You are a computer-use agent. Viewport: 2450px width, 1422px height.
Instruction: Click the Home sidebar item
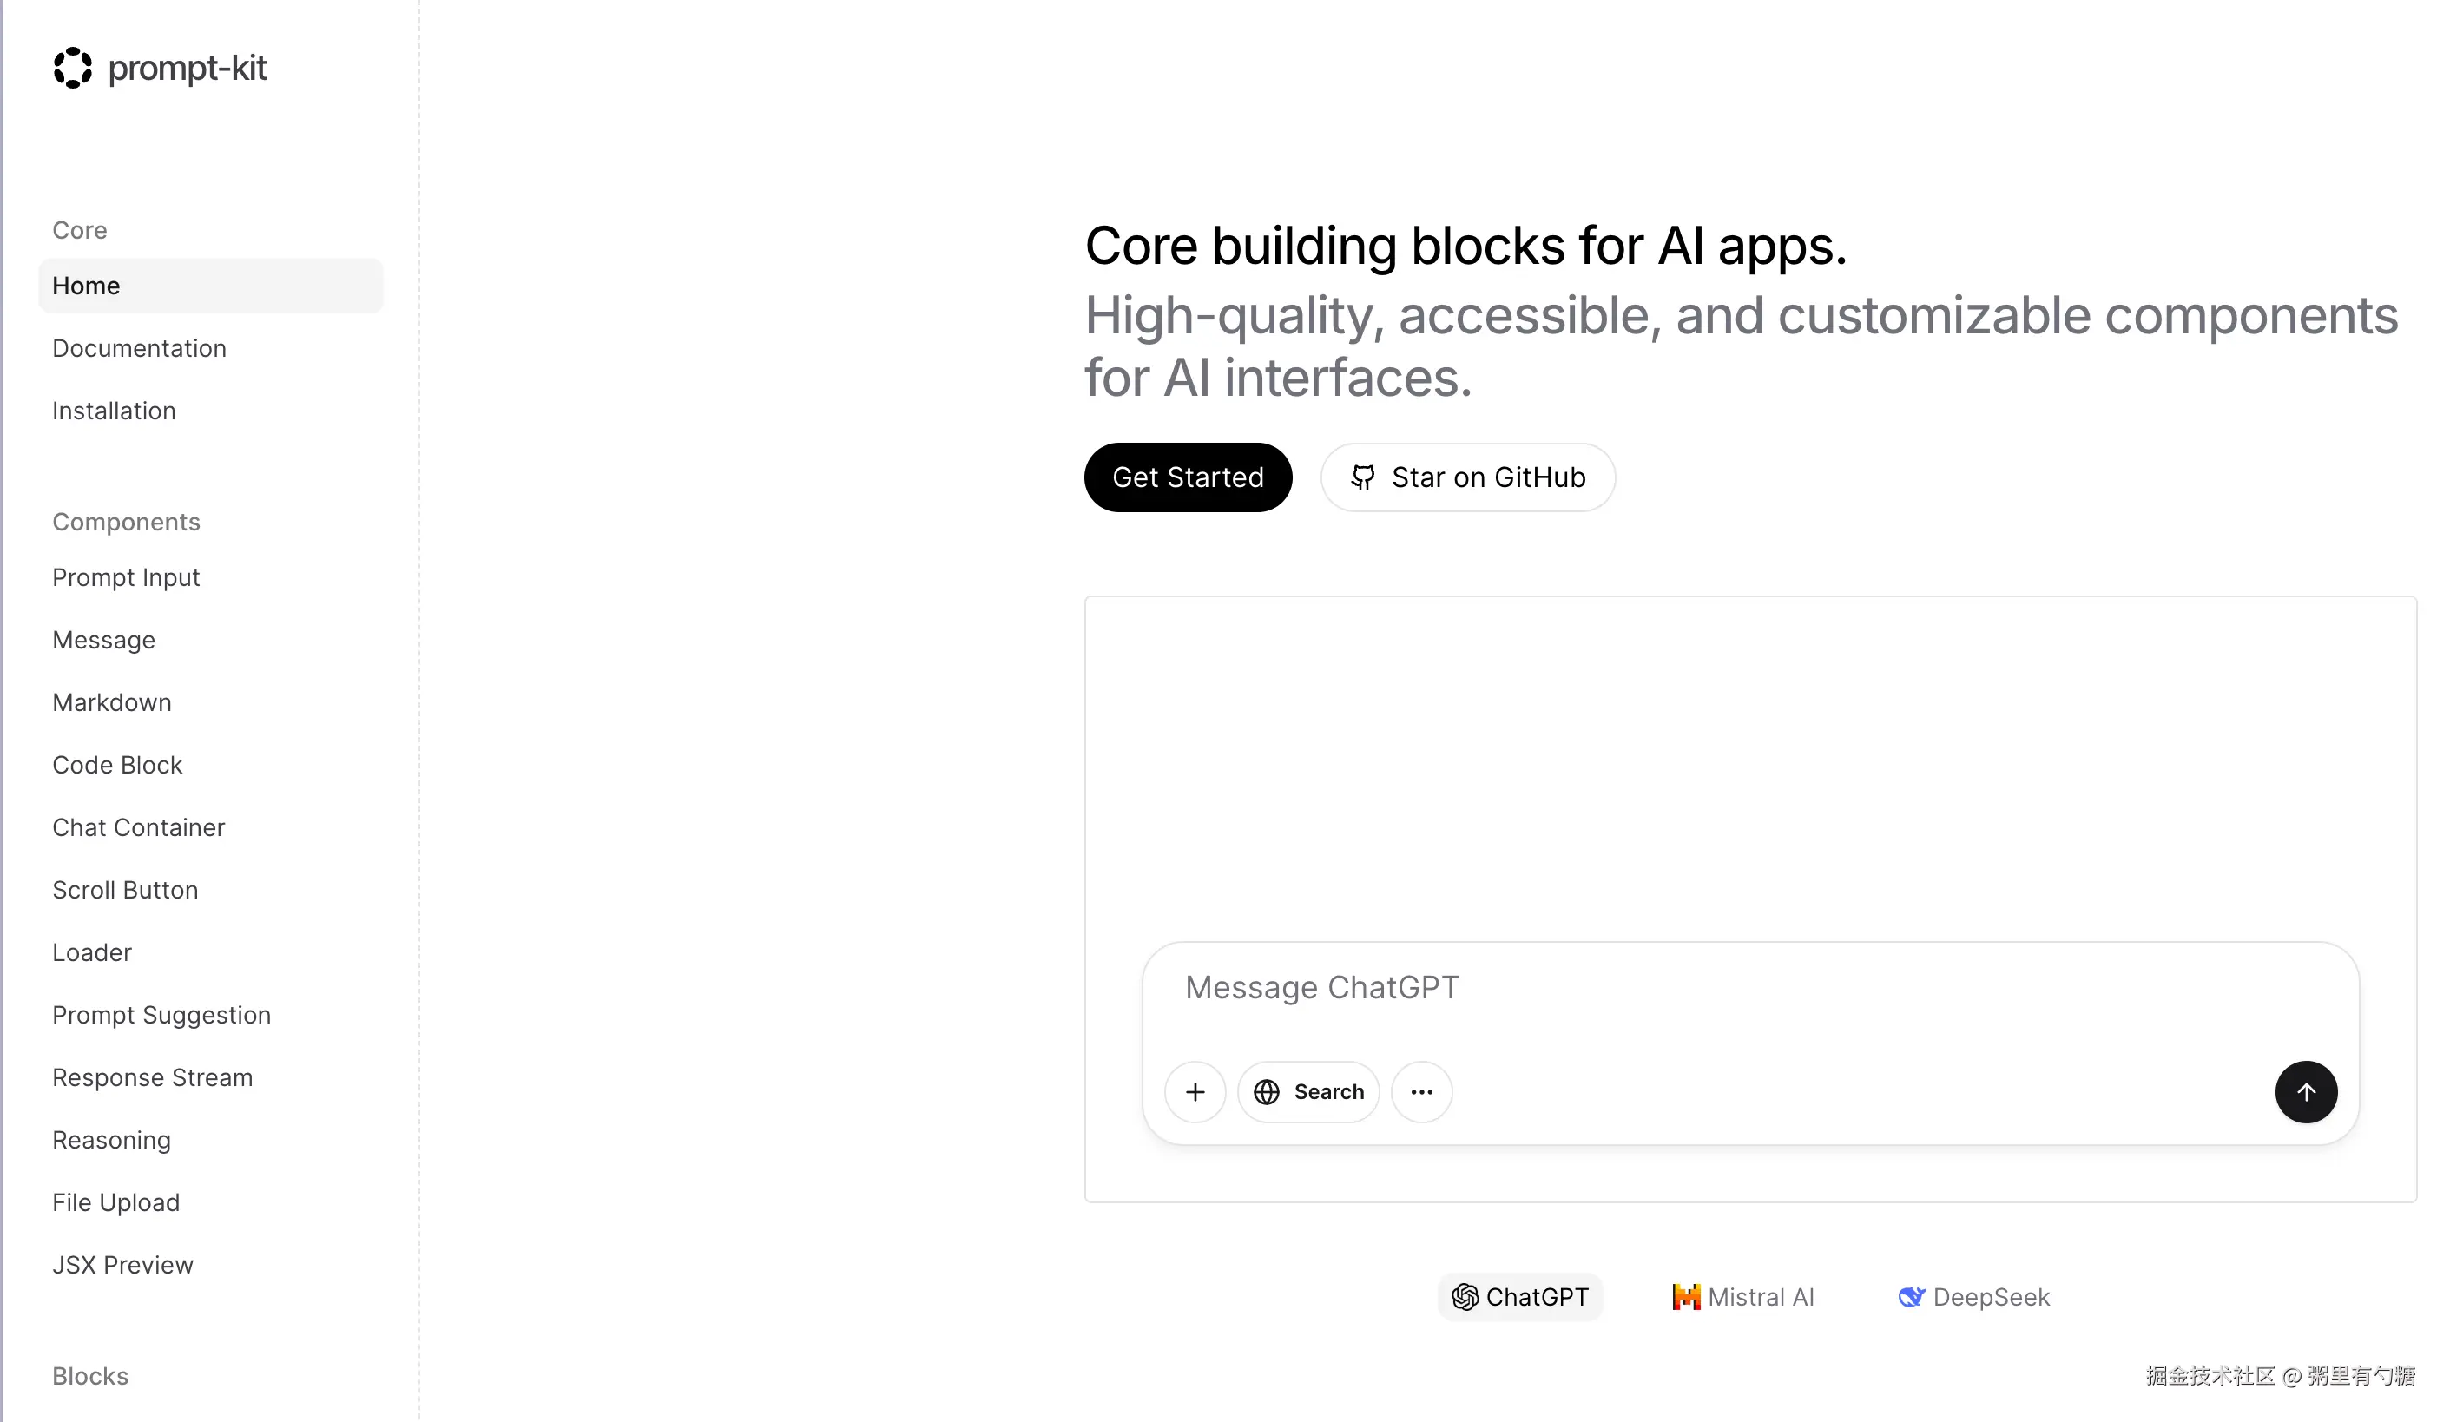tap(86, 286)
